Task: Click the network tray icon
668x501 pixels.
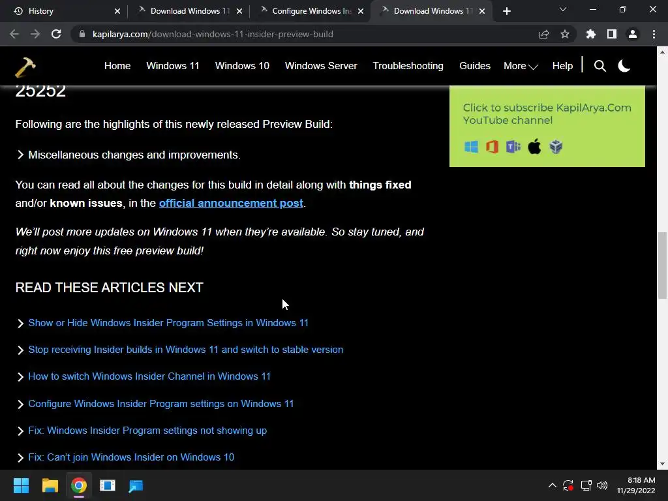Action: (586, 485)
